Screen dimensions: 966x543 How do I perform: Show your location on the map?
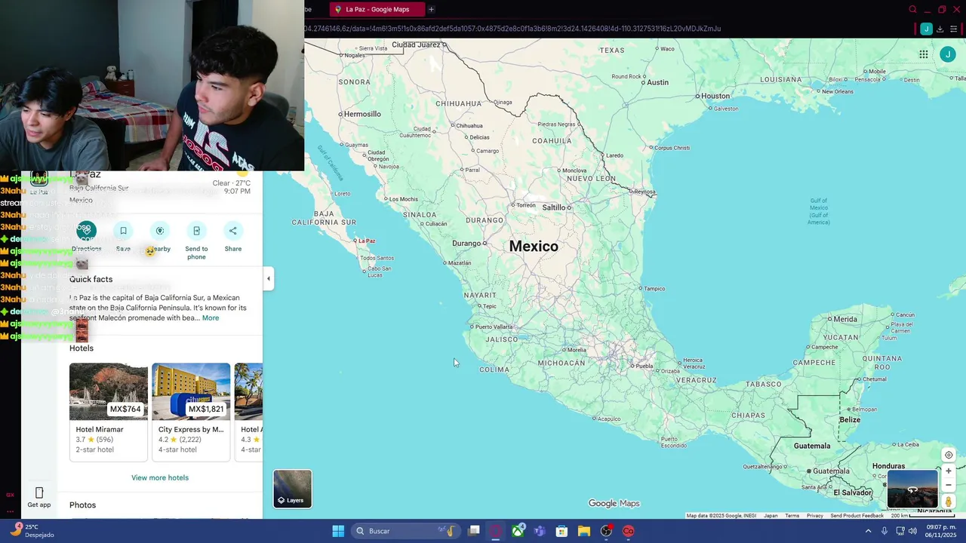click(x=949, y=455)
